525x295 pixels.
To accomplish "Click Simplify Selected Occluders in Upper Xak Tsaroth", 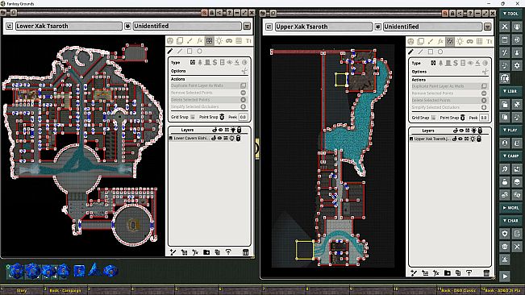I will pyautogui.click(x=450, y=107).
